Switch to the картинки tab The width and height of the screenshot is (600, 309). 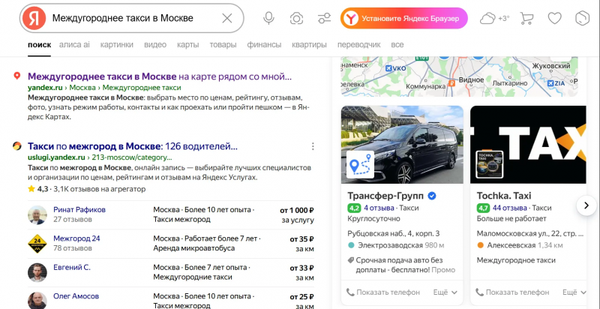point(117,45)
